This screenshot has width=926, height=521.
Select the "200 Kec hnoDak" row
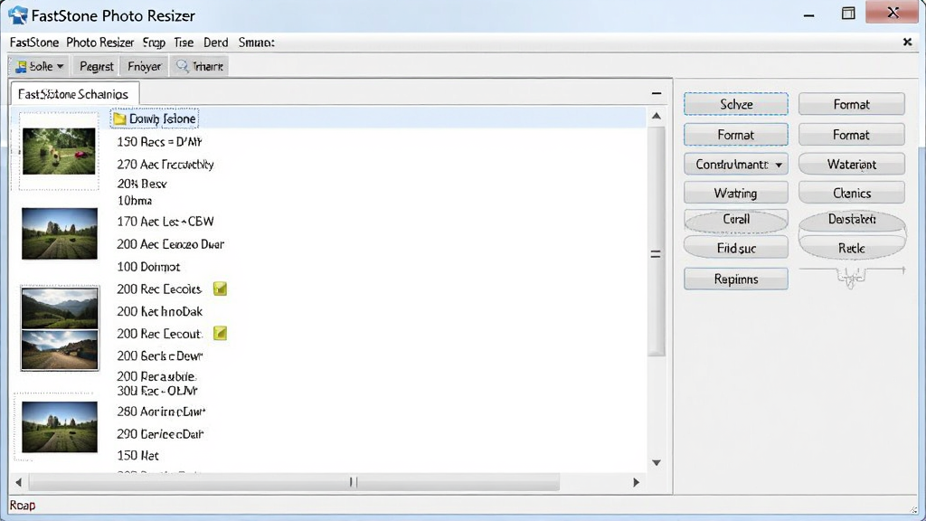[x=159, y=311]
